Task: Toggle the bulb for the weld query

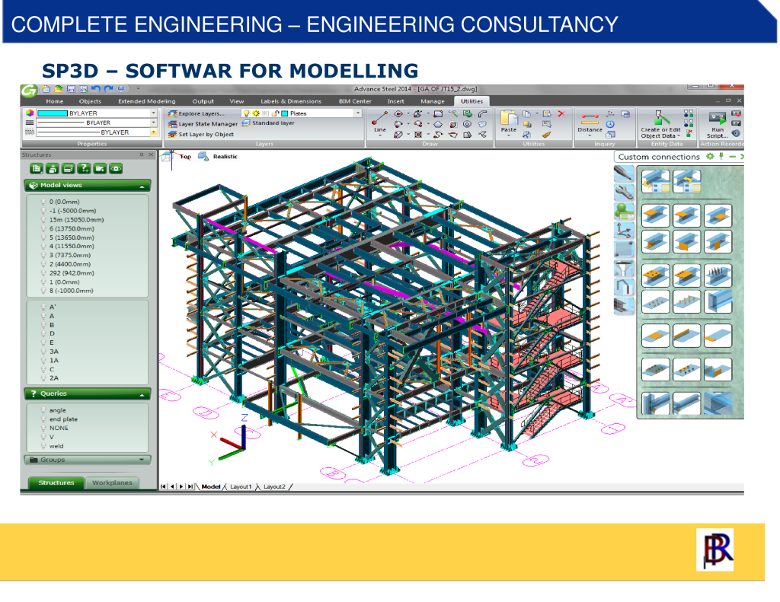Action: 43,446
